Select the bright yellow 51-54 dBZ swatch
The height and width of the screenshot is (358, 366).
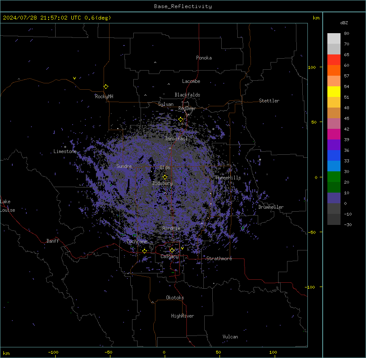pos(334,91)
